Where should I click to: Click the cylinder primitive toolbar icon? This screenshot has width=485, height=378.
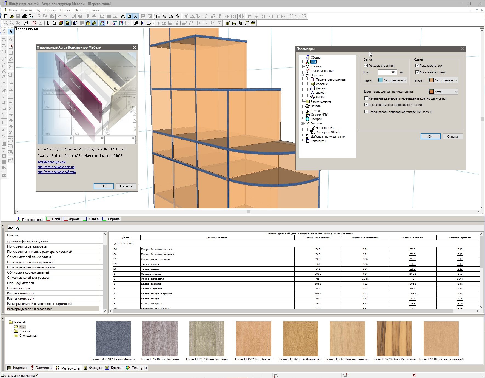(x=164, y=16)
